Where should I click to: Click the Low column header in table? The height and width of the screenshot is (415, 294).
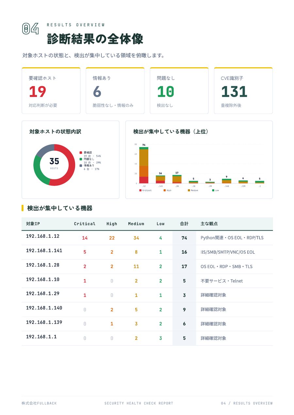coord(160,224)
